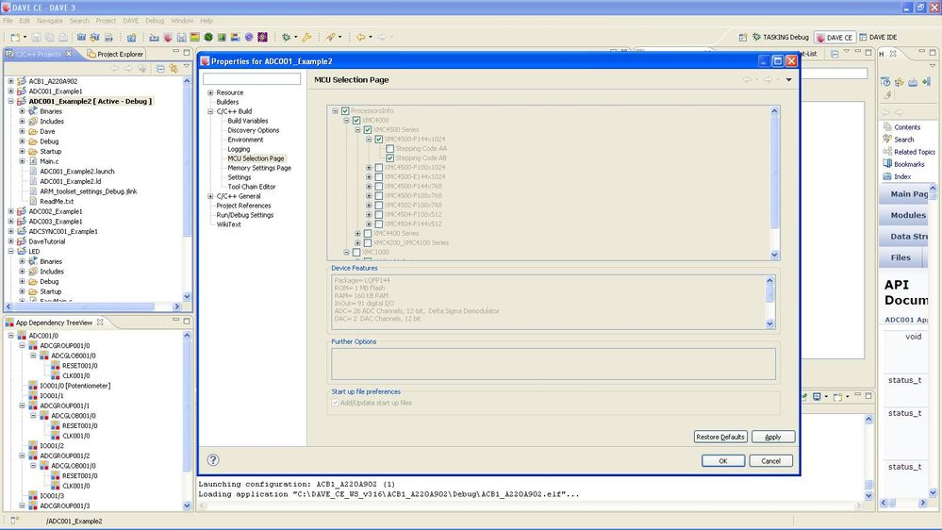Open the Window menu
This screenshot has height=530, width=942.
182,21
